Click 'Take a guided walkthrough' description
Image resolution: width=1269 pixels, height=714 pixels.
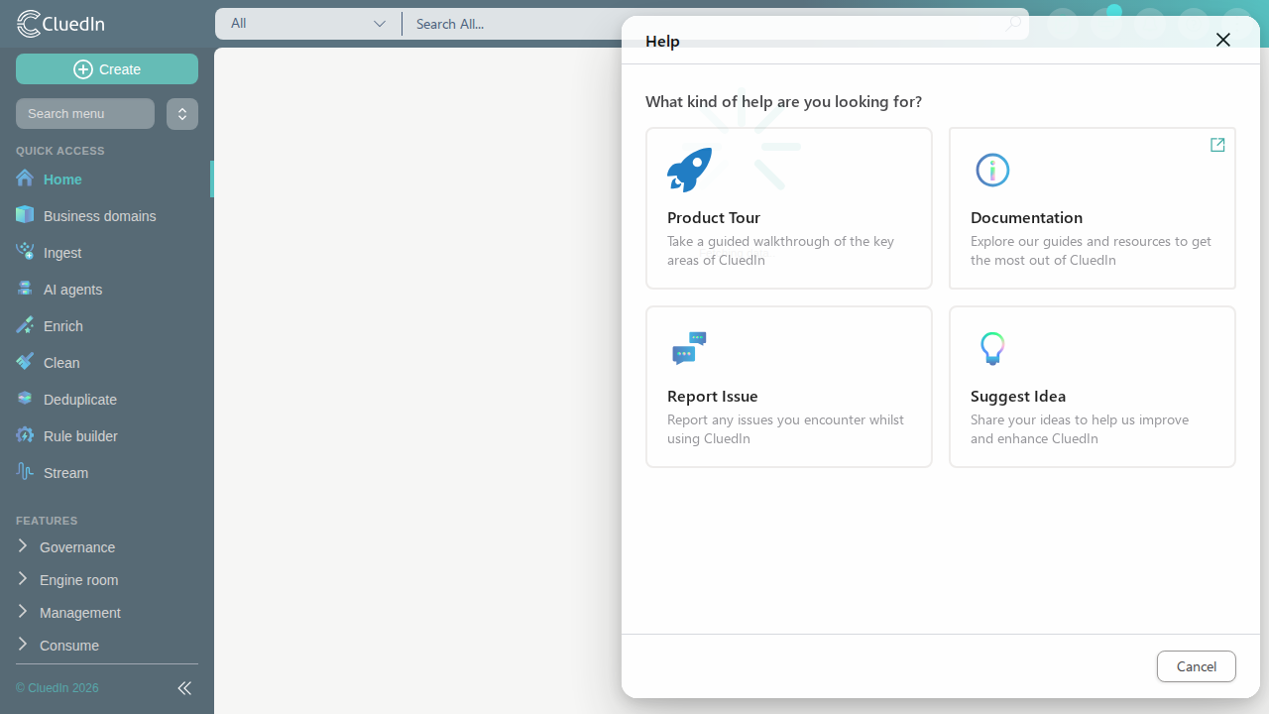781,251
